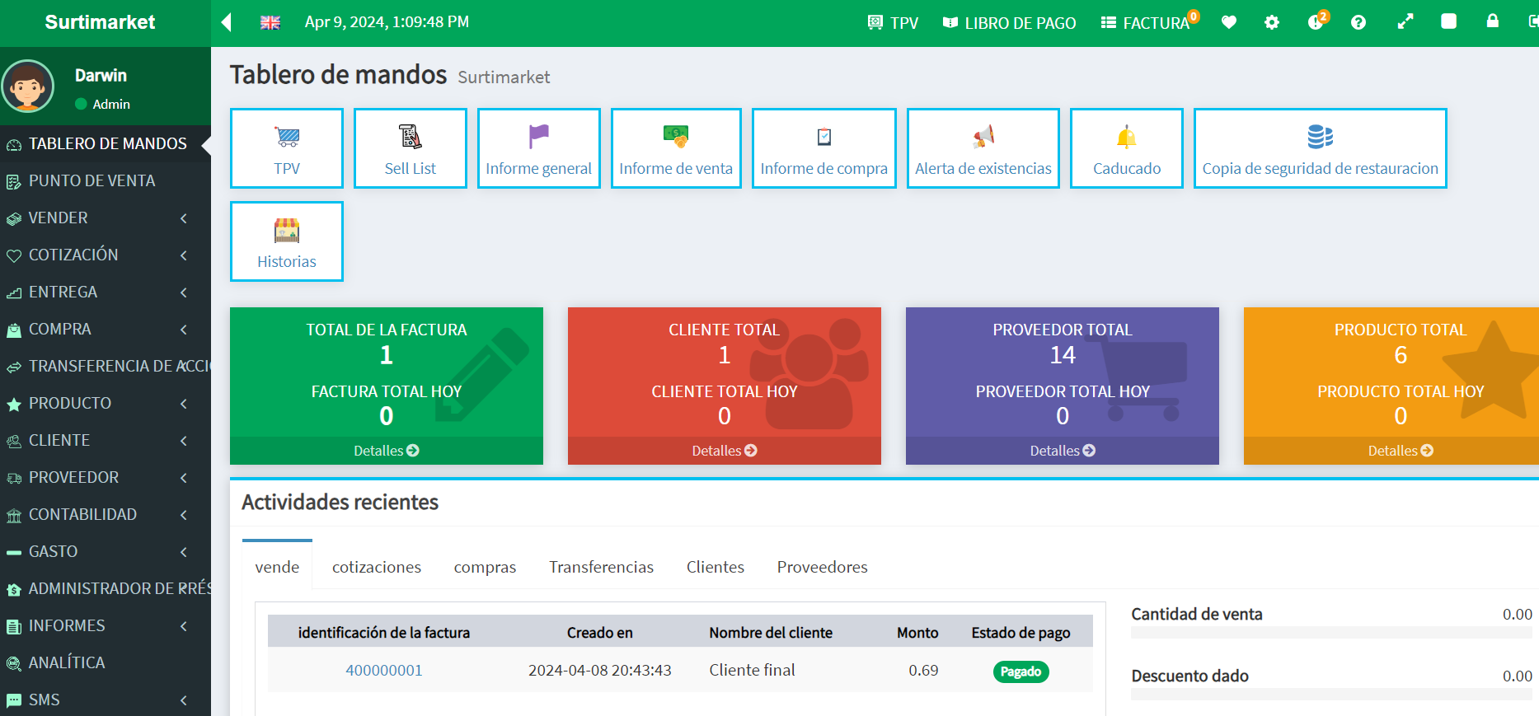Collapse the sidebar with the left arrow
Viewport: 1539px width, 716px height.
click(227, 22)
